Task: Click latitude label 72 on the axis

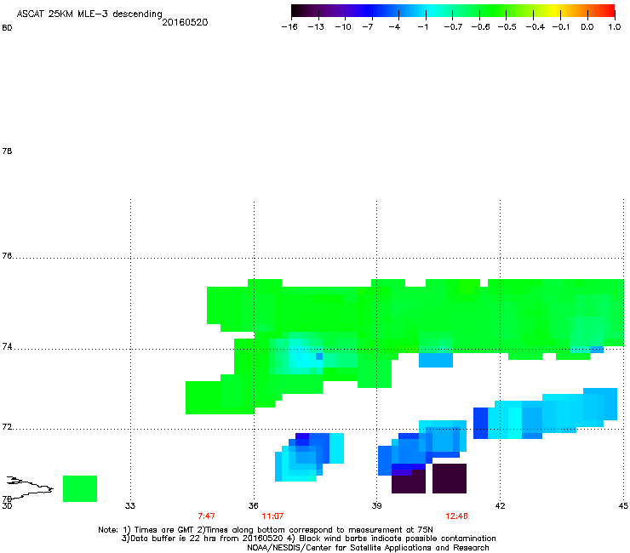Action: tap(7, 426)
